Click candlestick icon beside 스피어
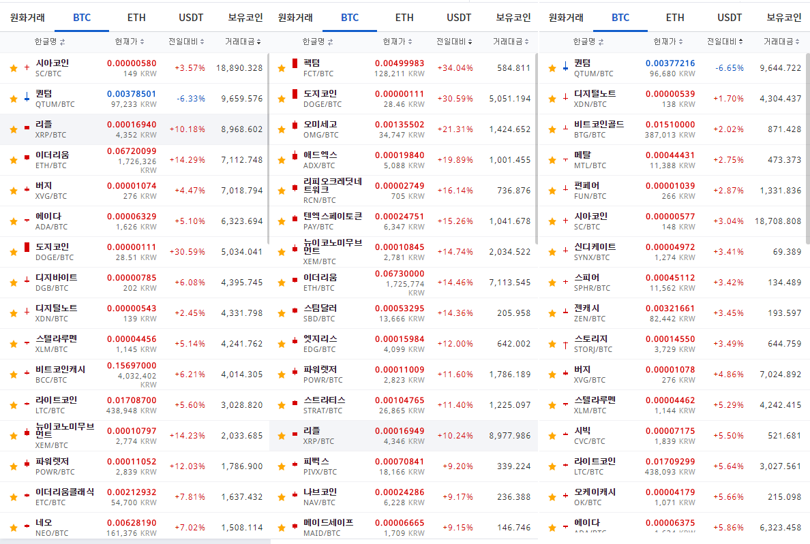This screenshot has height=544, width=810. [566, 282]
